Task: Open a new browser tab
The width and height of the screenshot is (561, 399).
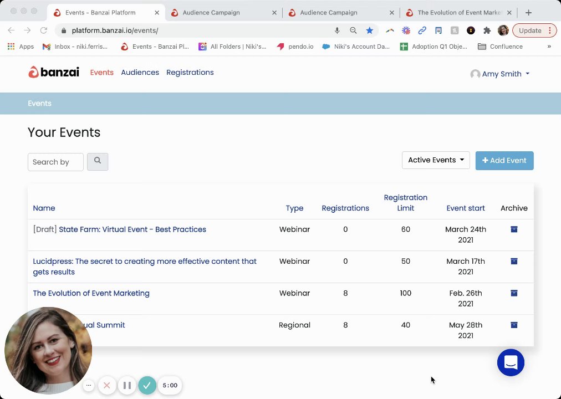Action: [x=528, y=13]
